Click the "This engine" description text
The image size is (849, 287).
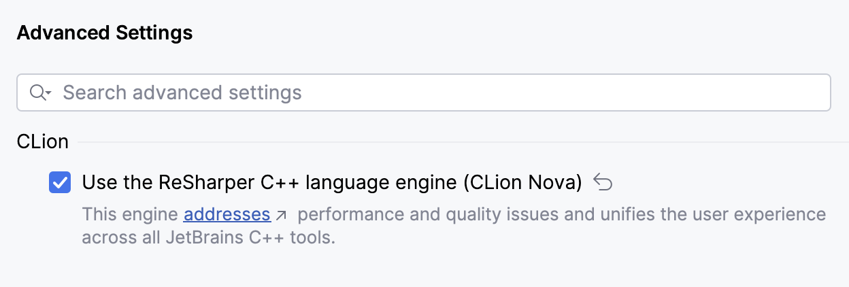coord(131,215)
